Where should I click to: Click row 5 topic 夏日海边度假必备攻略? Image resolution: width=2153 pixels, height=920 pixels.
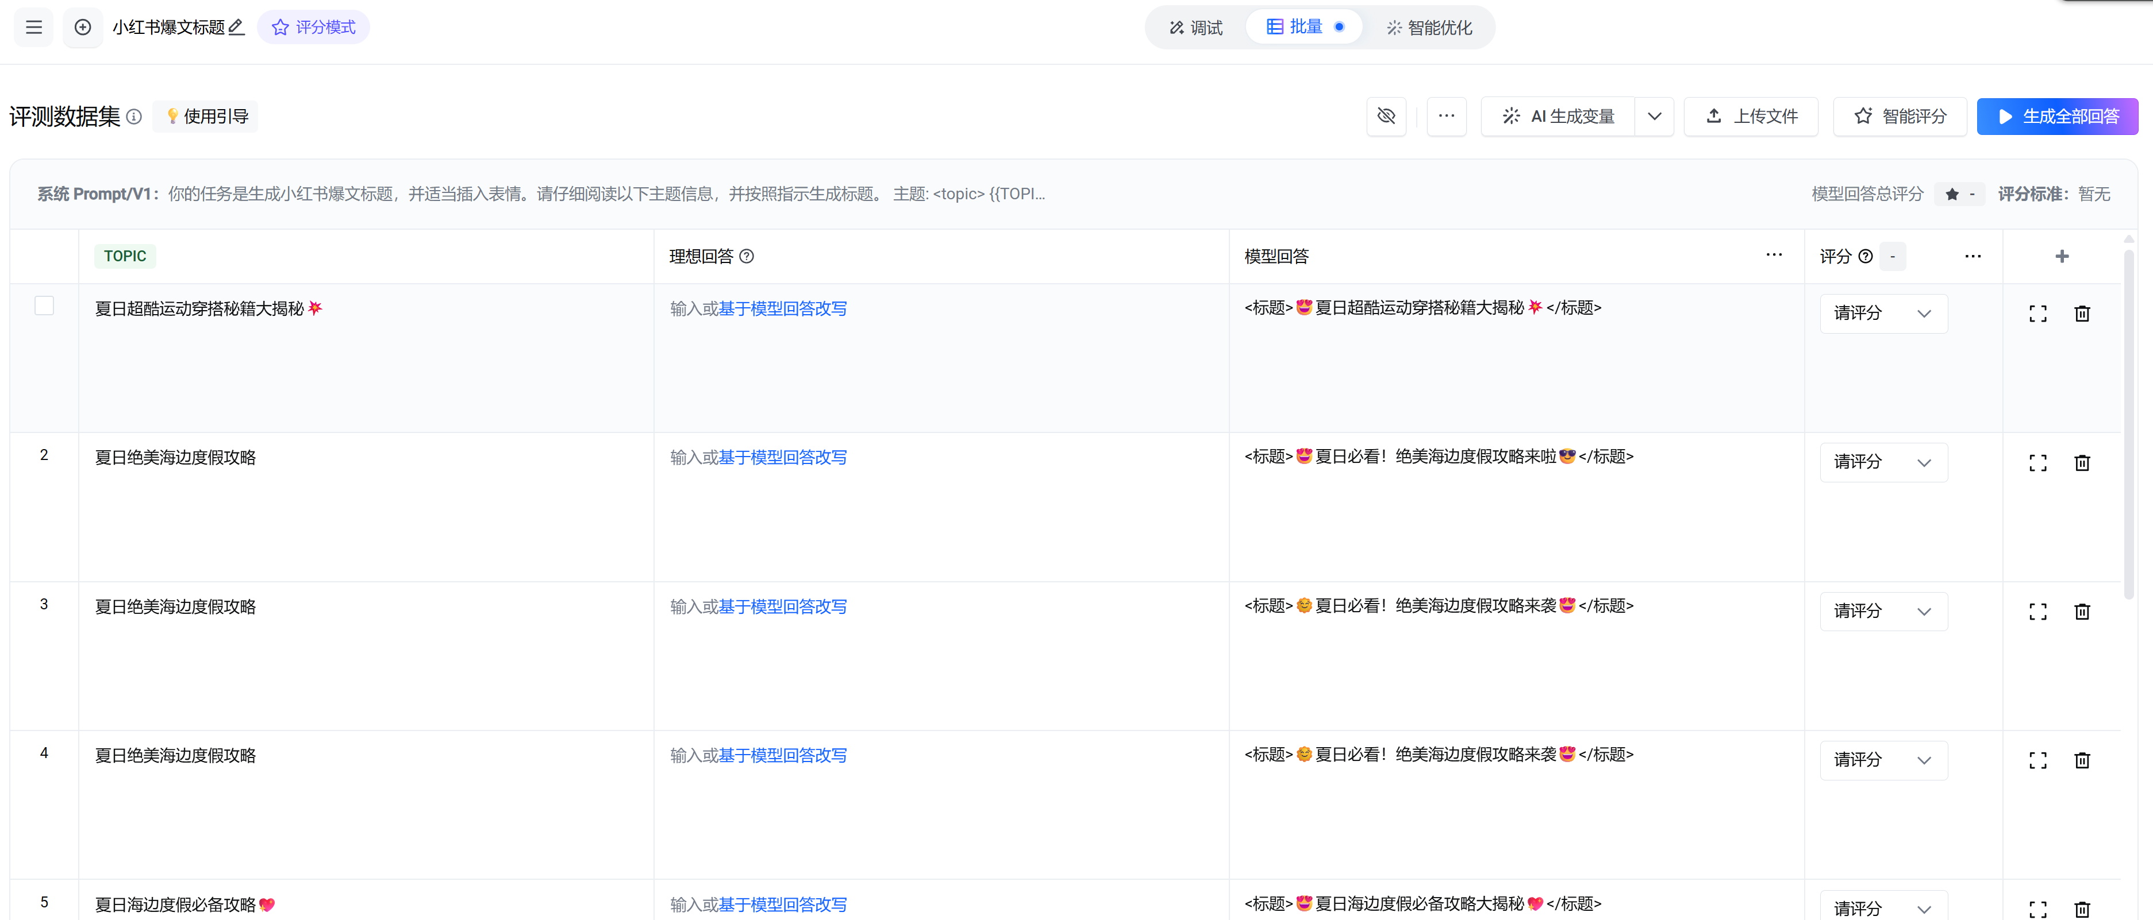(x=184, y=905)
